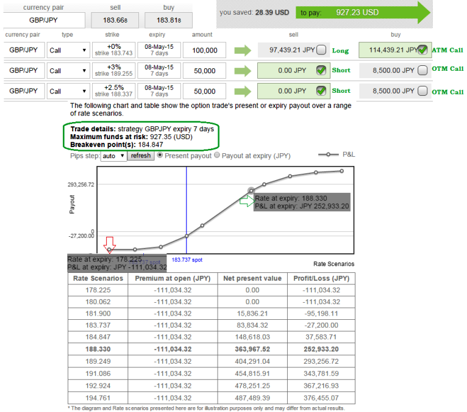Click the 'Profit/Loss (JPY)' column header
Screen dimensions: 467x412
click(x=321, y=278)
